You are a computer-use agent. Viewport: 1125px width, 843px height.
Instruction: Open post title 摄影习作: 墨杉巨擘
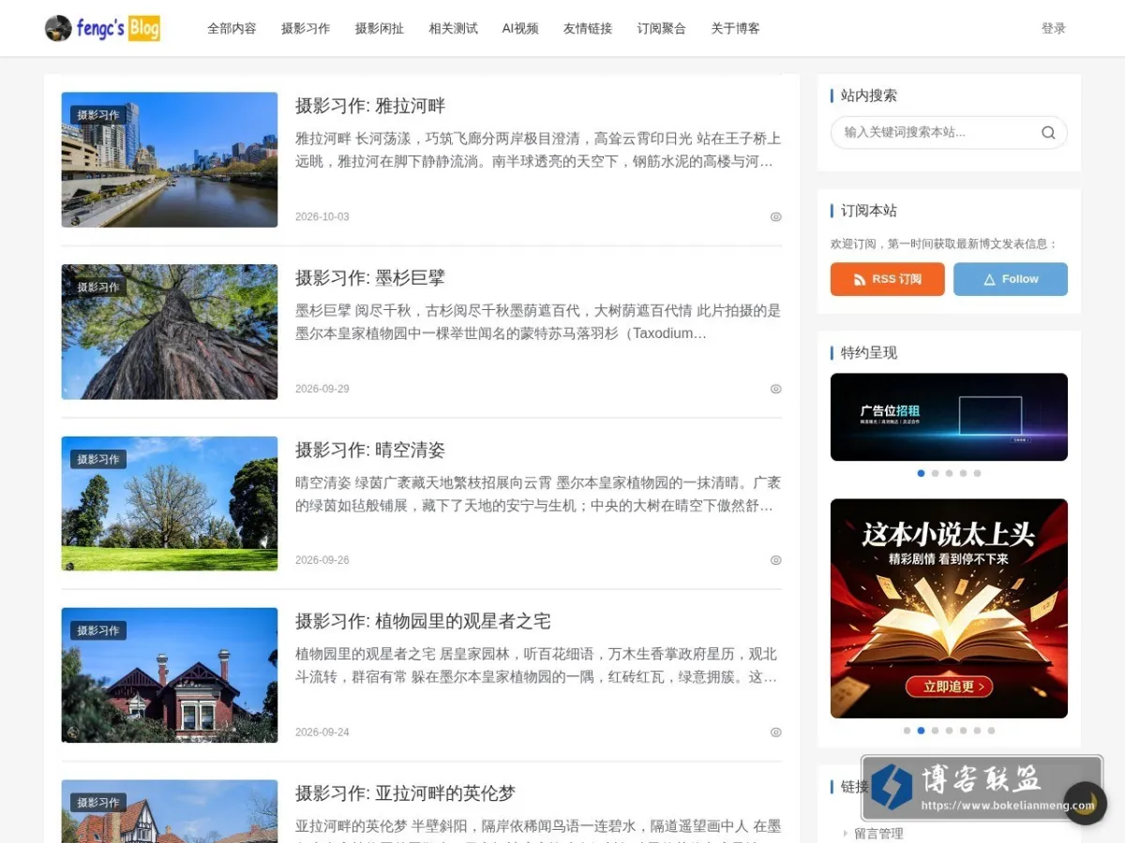[370, 278]
